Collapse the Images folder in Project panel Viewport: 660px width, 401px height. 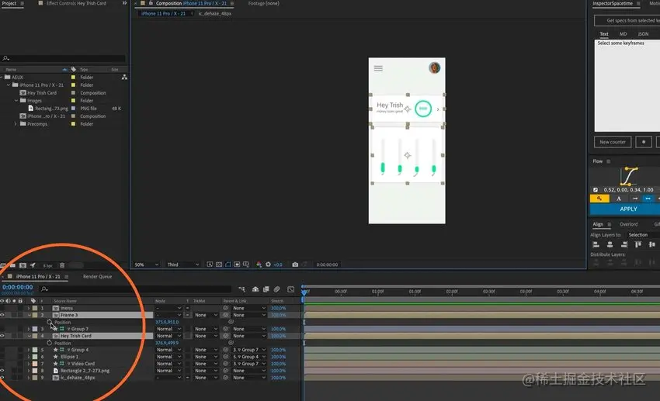[16, 101]
